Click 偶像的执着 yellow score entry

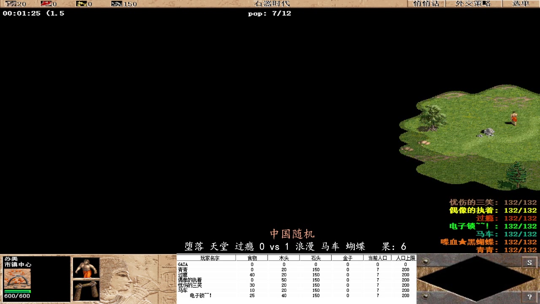pos(493,210)
